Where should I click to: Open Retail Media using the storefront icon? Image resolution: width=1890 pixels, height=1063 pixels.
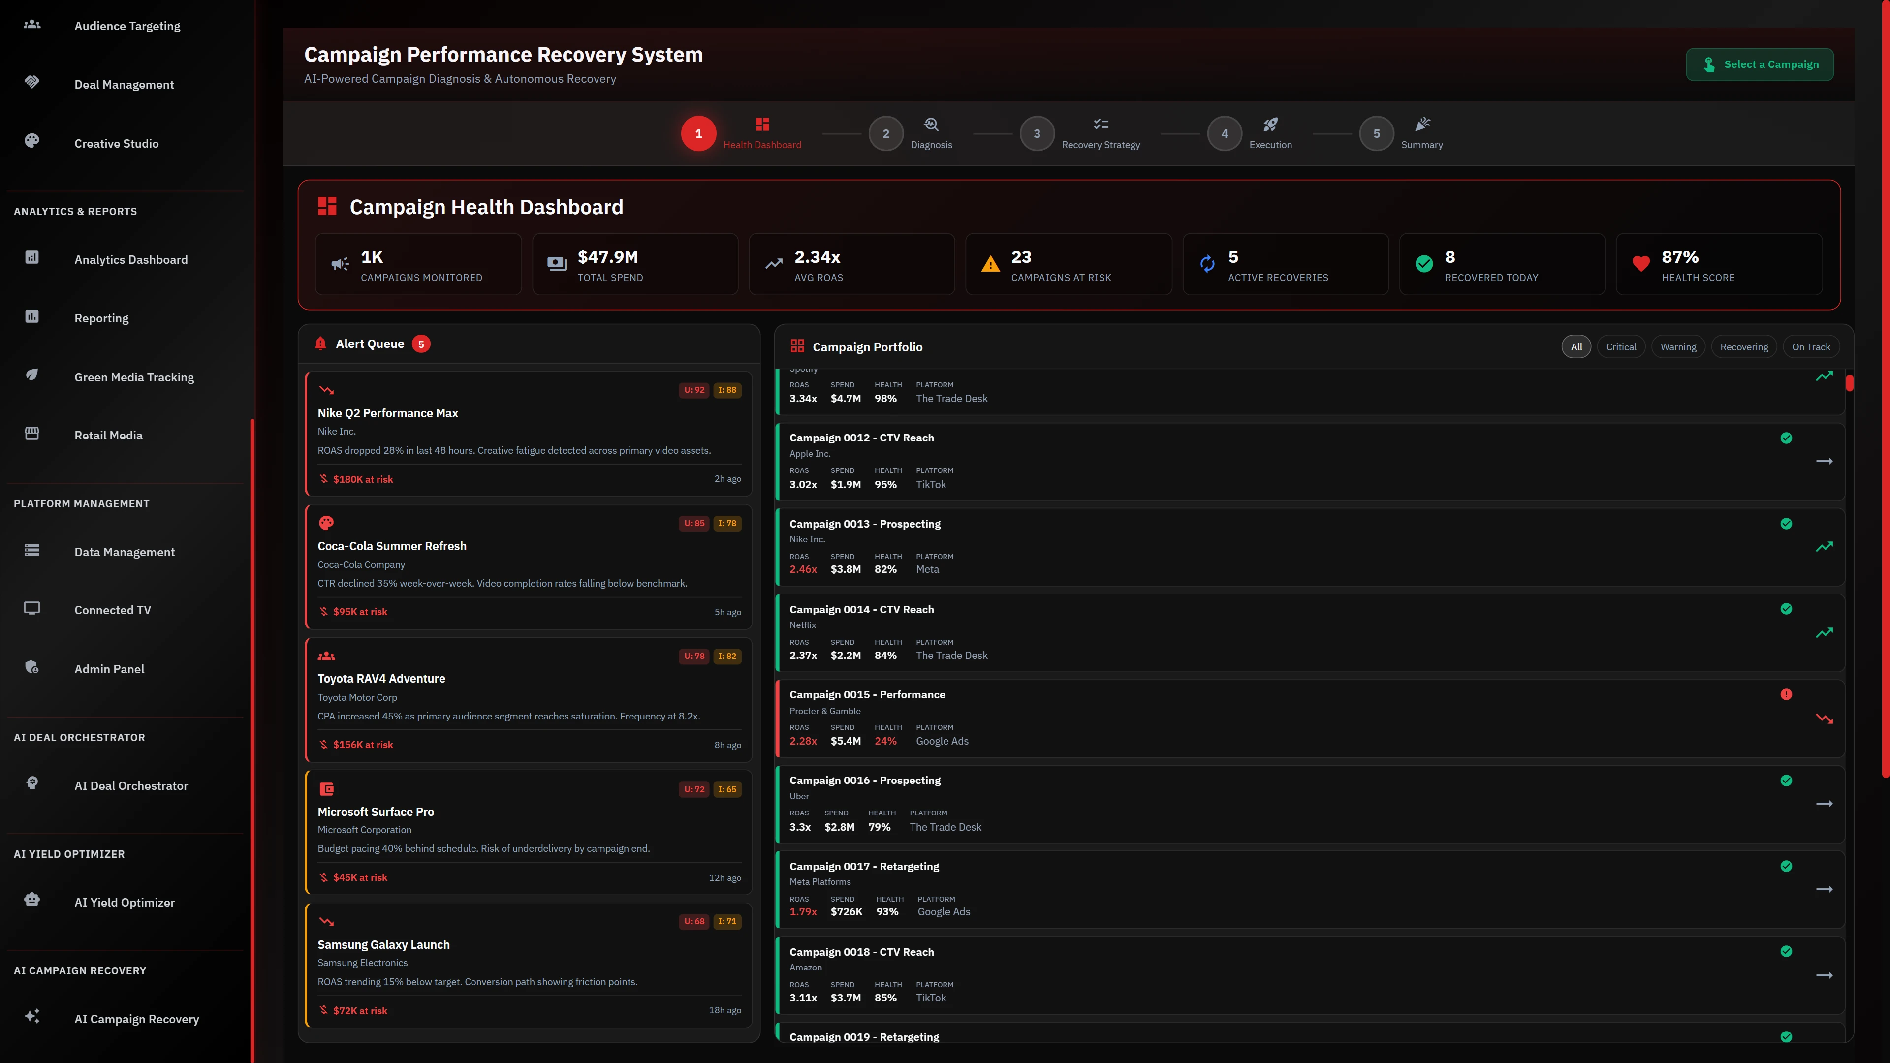(31, 433)
